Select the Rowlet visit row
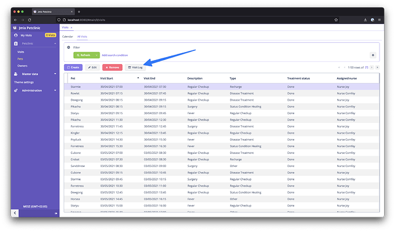395x231 pixels. pos(221,93)
